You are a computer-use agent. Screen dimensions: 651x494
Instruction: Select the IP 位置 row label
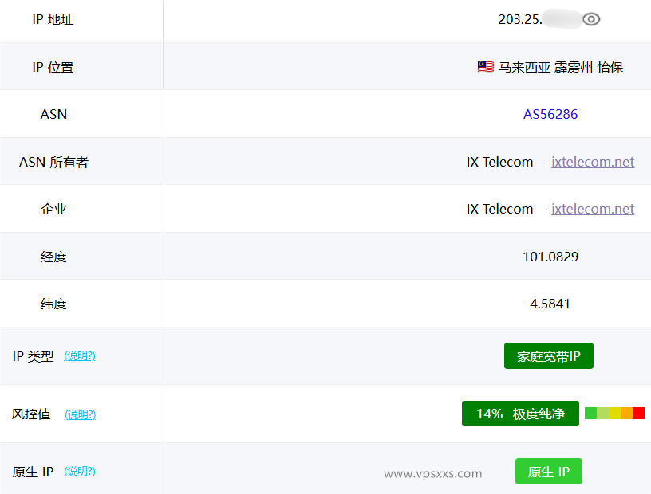(54, 67)
